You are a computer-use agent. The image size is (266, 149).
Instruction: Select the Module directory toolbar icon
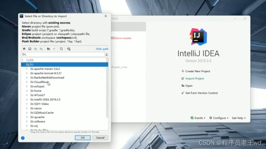[41, 49]
